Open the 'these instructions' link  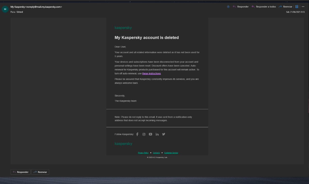pos(151,73)
